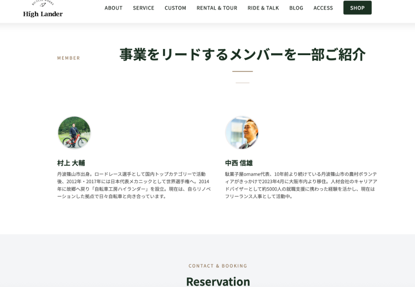Viewport: 415px width, 287px height.
Task: Click the round portrait of smiling man in suit
Action: 242,133
